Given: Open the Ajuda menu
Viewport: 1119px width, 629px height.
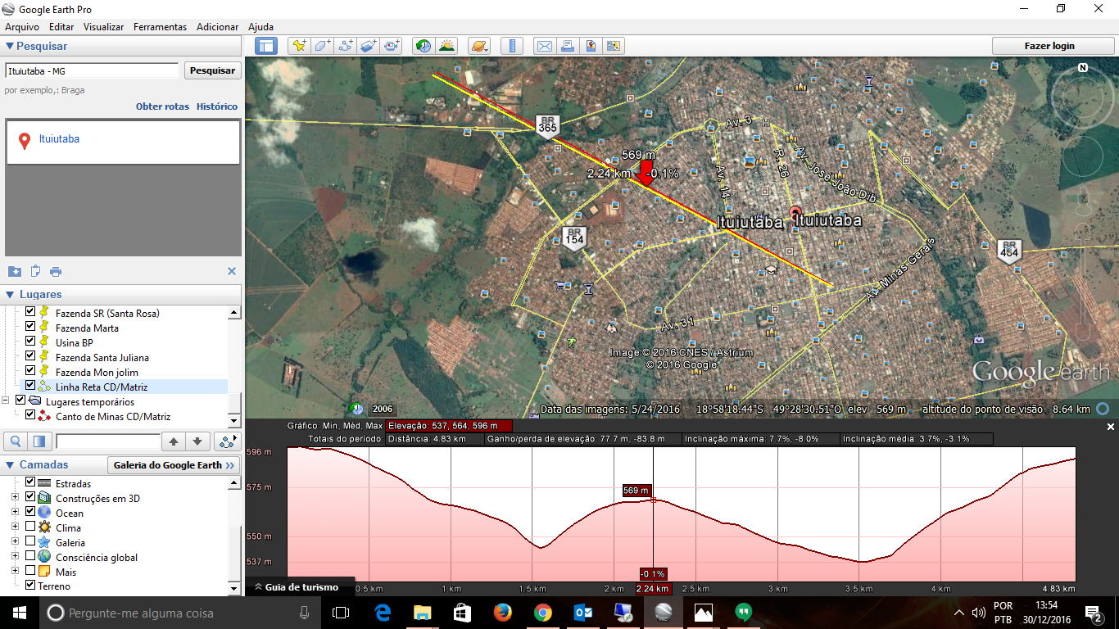Looking at the screenshot, I should pos(260,27).
